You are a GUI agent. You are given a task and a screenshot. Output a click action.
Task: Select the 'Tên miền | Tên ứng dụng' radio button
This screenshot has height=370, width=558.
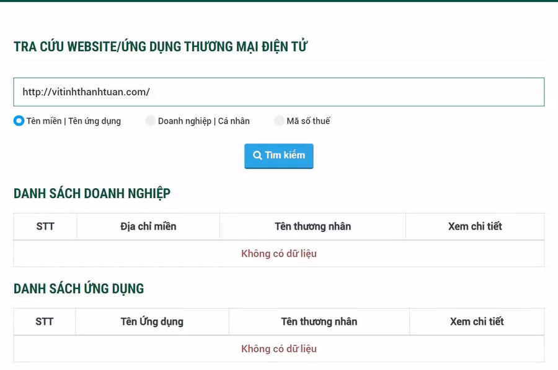pos(19,121)
